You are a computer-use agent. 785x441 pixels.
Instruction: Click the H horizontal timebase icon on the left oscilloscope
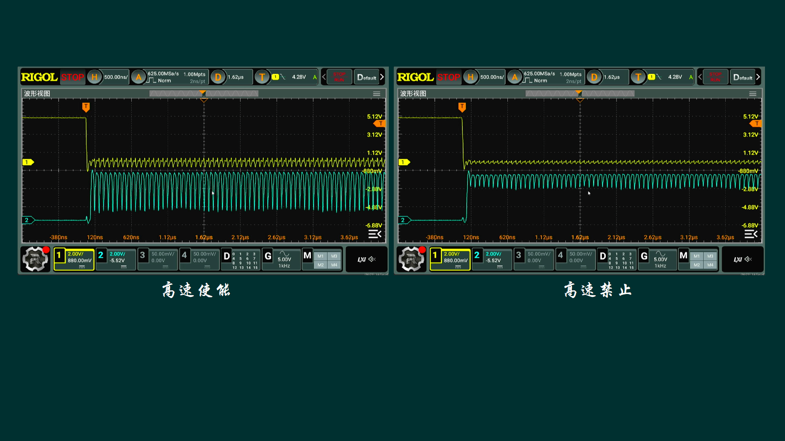click(94, 77)
